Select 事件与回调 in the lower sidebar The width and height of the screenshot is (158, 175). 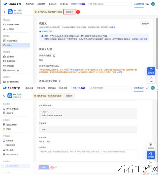click(x=15, y=145)
